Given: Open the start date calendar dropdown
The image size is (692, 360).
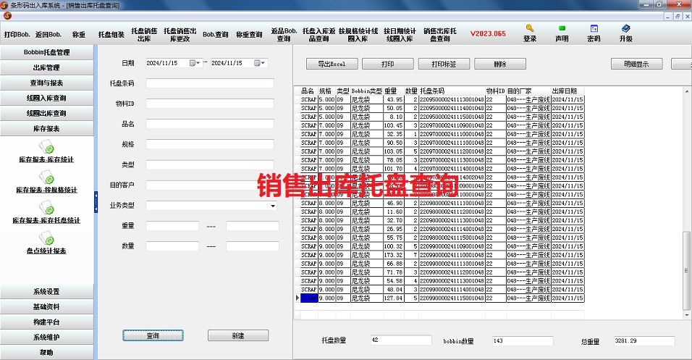Looking at the screenshot, I should pos(193,63).
